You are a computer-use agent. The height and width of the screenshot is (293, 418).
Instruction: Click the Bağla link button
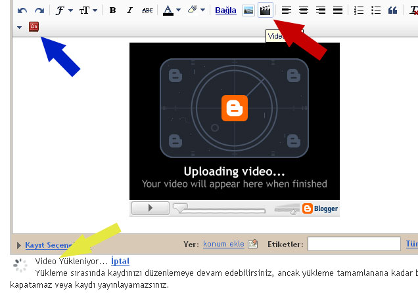coord(225,10)
